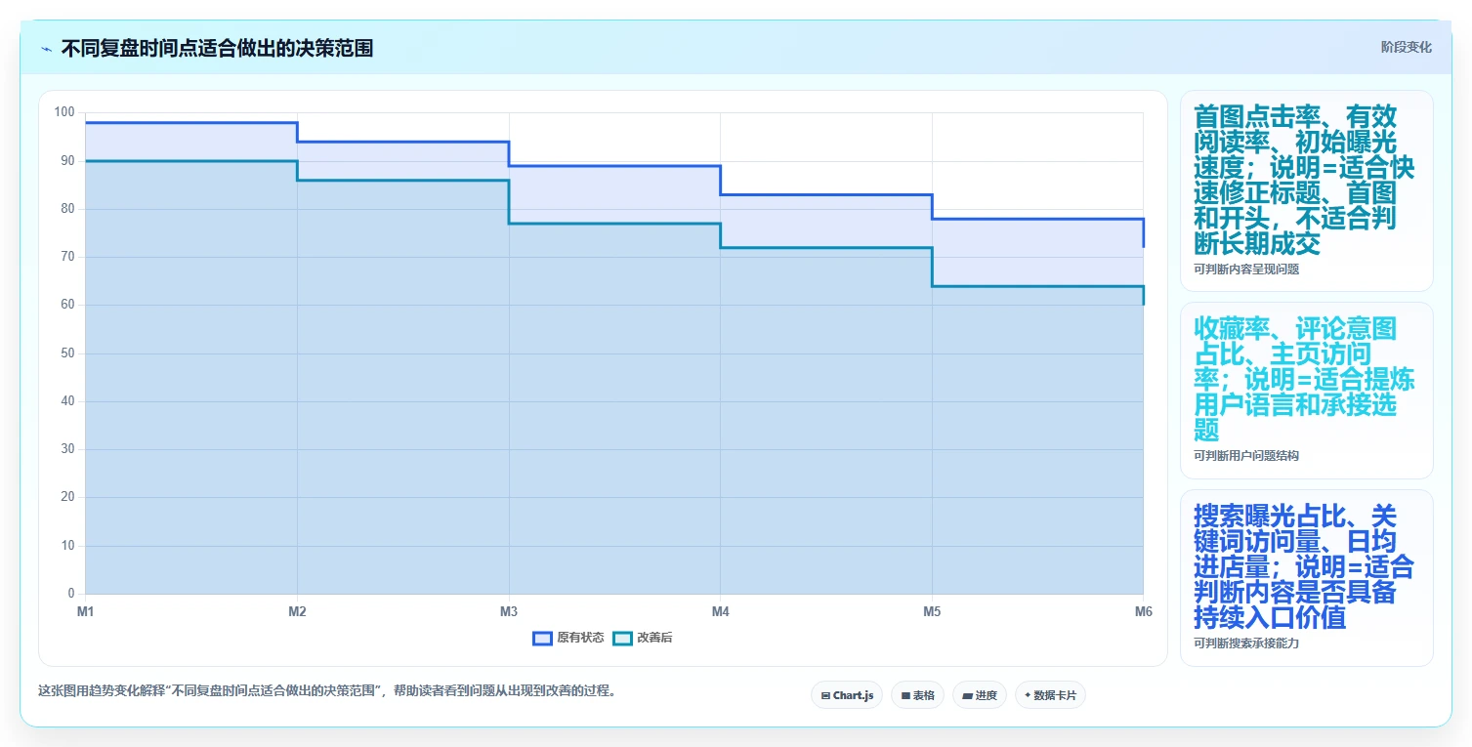Image resolution: width=1472 pixels, height=747 pixels.
Task: Click the M1 x-axis label
Action: click(86, 611)
